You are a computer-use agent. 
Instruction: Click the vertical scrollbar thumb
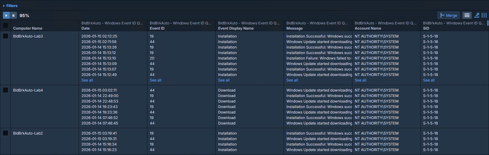point(488,23)
